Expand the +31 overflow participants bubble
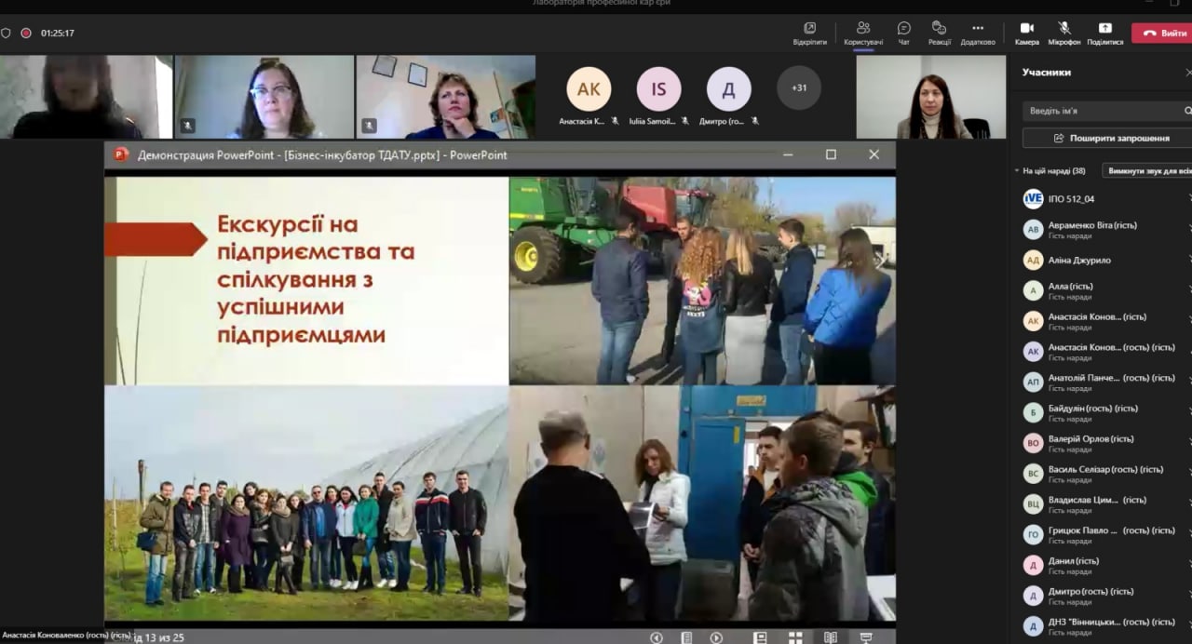 pyautogui.click(x=799, y=88)
